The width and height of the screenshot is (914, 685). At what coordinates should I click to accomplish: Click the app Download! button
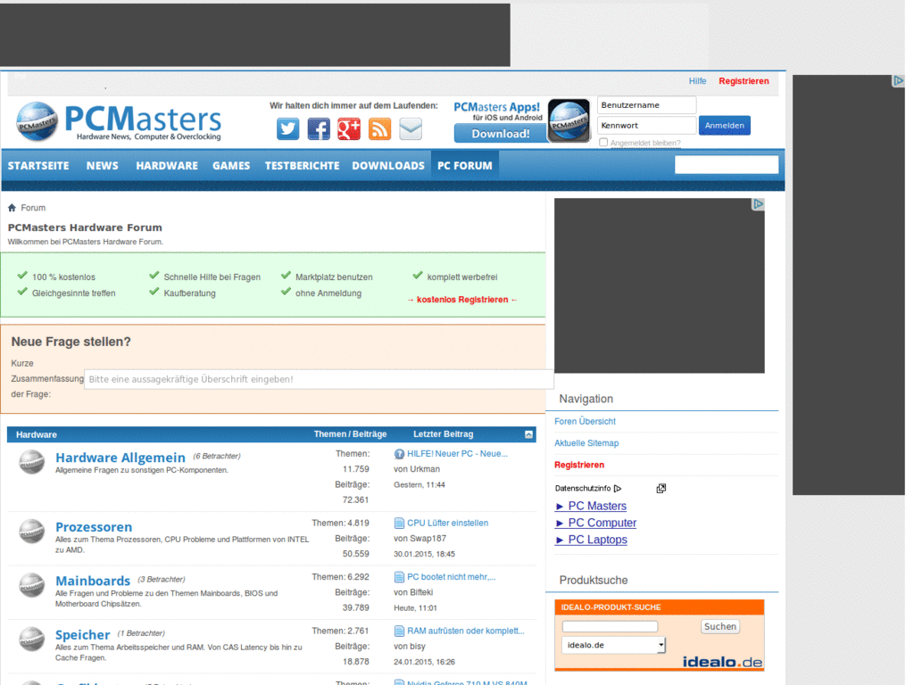tap(501, 134)
